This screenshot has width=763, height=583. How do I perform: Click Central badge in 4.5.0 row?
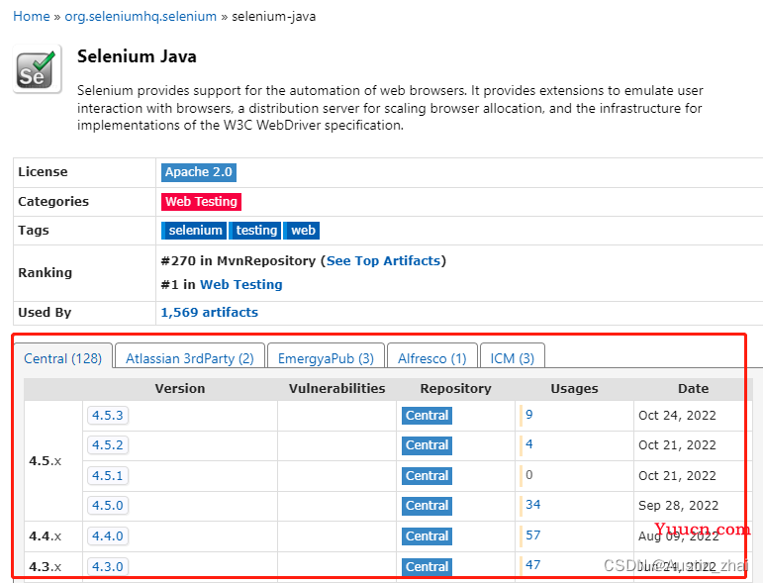coord(427,506)
